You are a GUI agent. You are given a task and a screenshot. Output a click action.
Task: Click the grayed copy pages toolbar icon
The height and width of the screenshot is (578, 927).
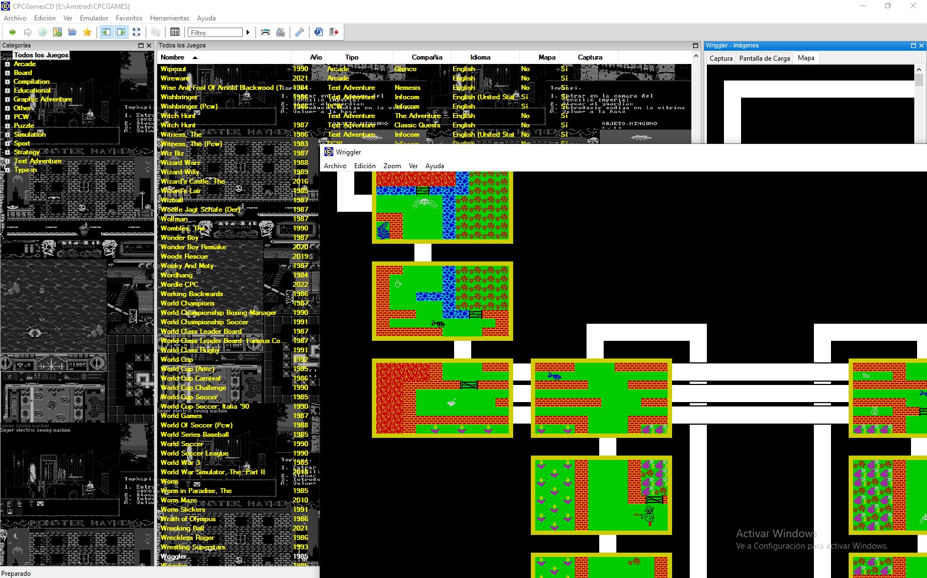[156, 32]
